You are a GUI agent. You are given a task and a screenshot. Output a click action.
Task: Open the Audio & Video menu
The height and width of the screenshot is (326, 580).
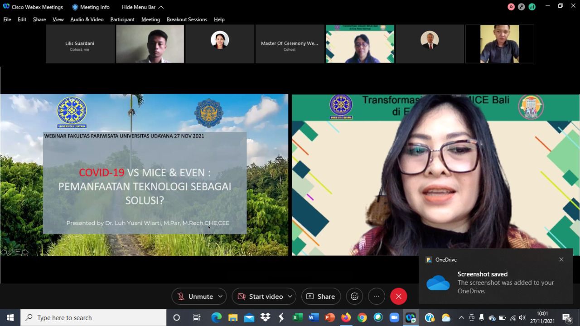[x=87, y=19]
